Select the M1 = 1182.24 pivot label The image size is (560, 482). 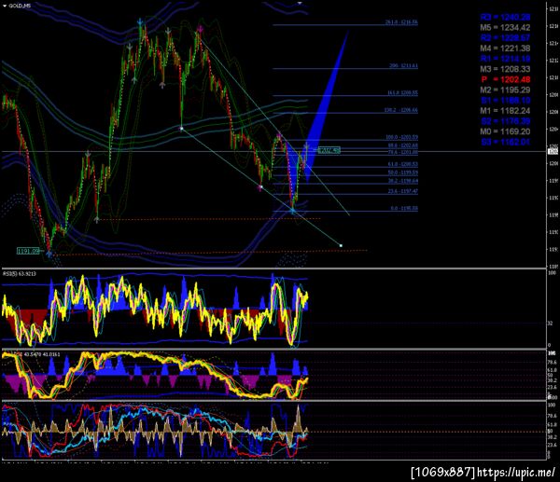(x=505, y=111)
